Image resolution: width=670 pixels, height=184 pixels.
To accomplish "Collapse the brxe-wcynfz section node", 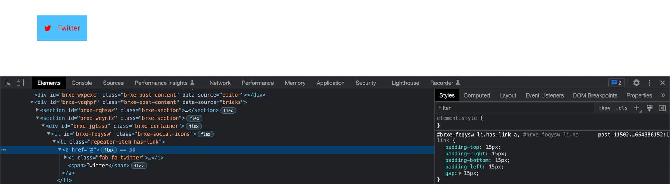I will pyautogui.click(x=37, y=118).
